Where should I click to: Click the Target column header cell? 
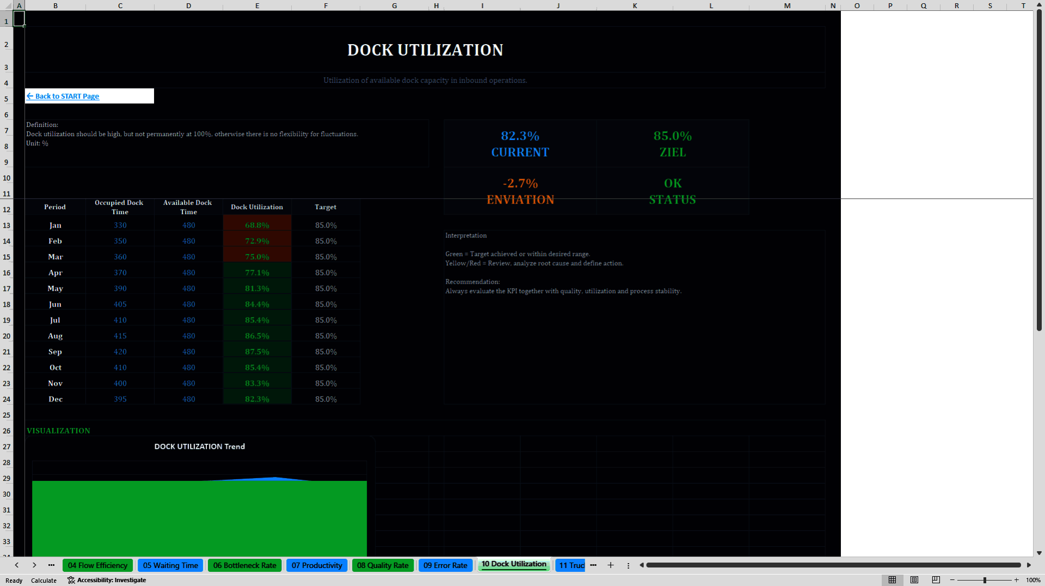tap(325, 207)
